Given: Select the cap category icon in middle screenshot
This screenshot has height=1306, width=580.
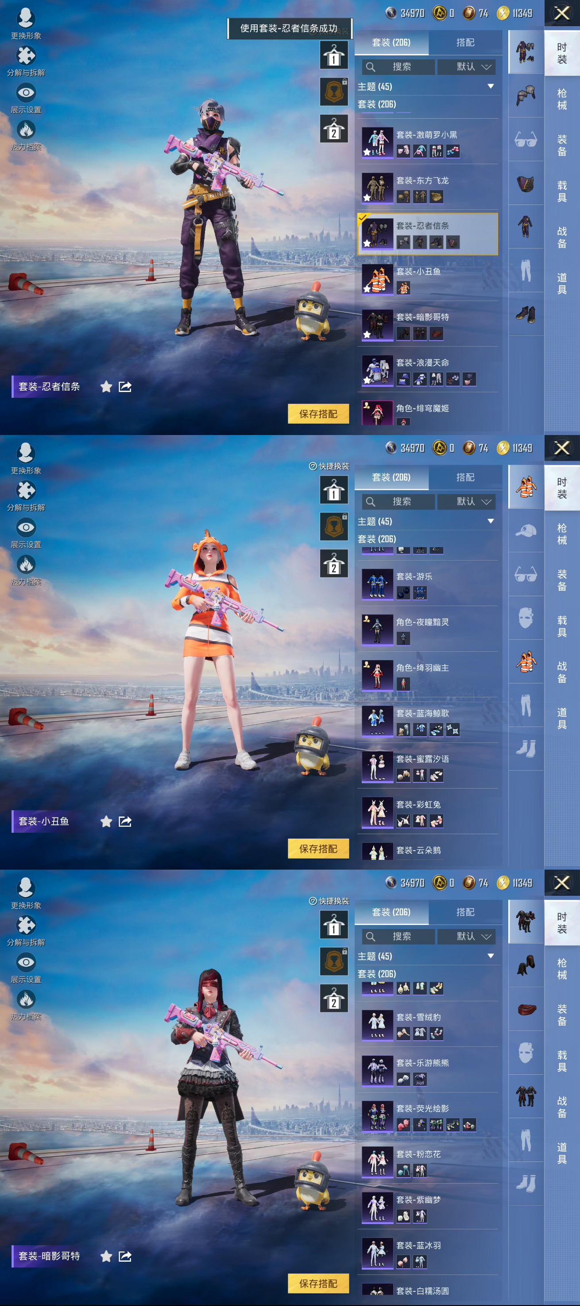Looking at the screenshot, I should [x=526, y=531].
